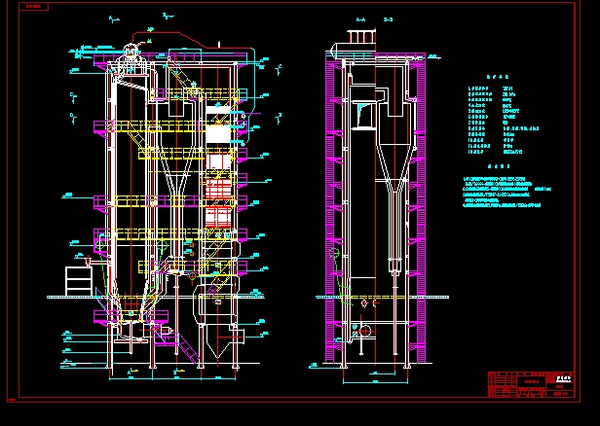Viewport: 600px width, 426px height.
Task: Select the white cabinet left of the boiler elevation
Action: click(x=79, y=281)
